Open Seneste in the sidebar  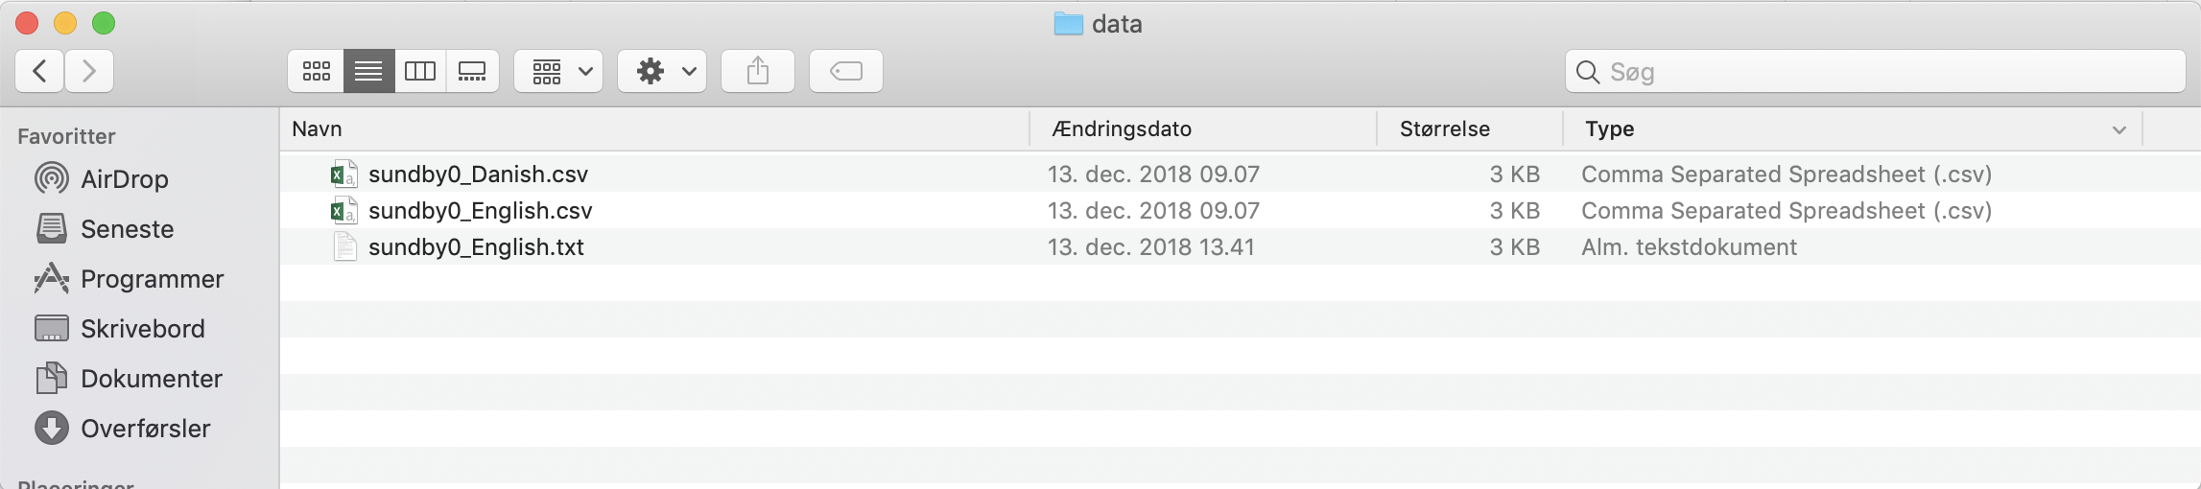click(127, 229)
